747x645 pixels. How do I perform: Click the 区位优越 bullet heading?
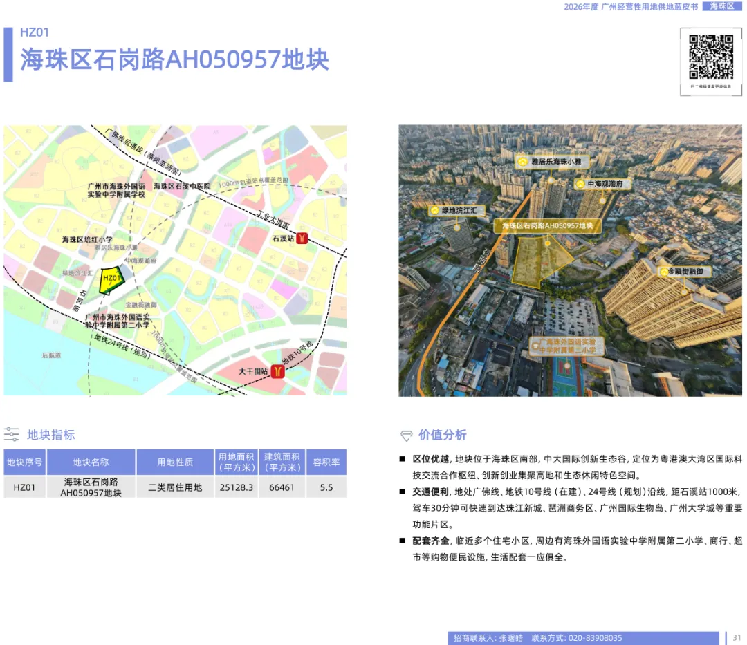tap(431, 459)
